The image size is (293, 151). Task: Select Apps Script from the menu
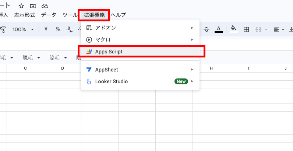(140, 52)
